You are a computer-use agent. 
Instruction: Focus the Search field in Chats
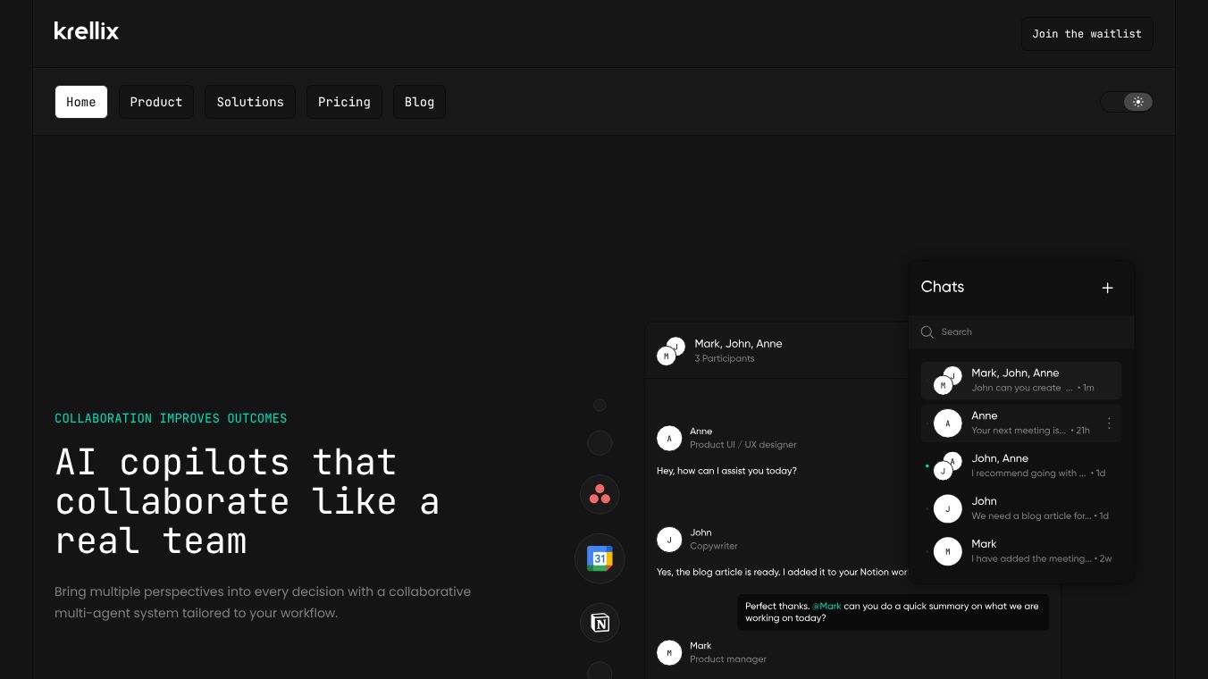click(x=1021, y=331)
